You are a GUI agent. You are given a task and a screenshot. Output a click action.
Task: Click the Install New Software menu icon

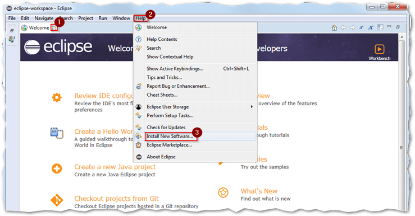click(139, 136)
